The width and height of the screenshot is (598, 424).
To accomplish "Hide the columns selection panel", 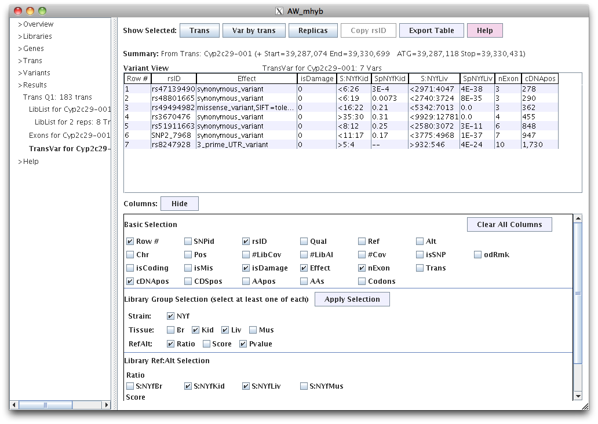I will tap(179, 204).
